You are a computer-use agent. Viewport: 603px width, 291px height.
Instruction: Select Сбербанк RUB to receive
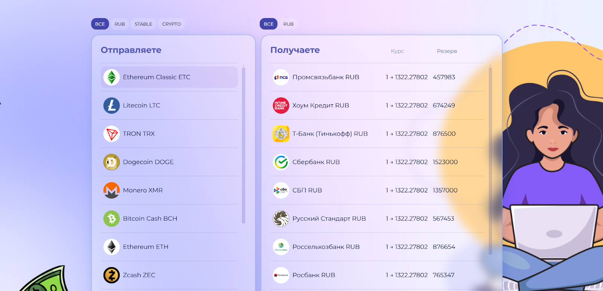pyautogui.click(x=377, y=162)
